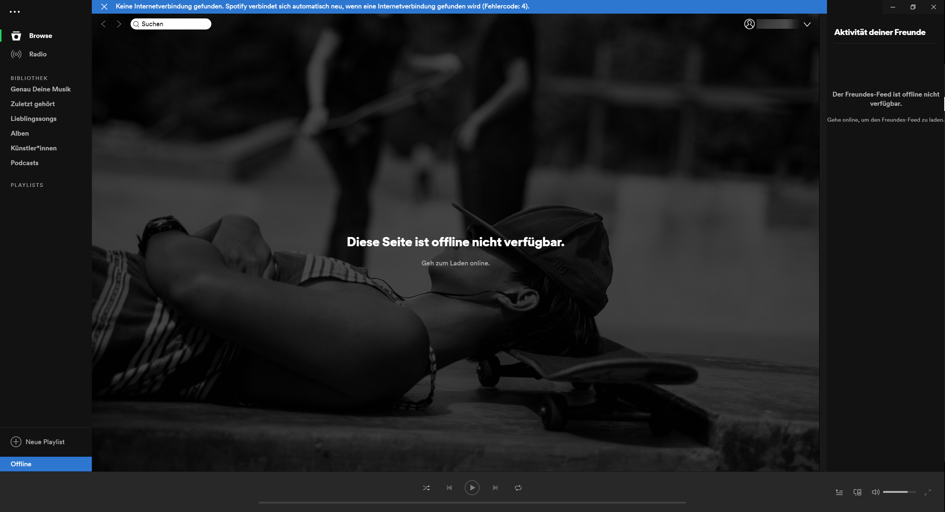Screen dimensions: 945x512
Task: Go forward with the right arrow
Action: [119, 24]
